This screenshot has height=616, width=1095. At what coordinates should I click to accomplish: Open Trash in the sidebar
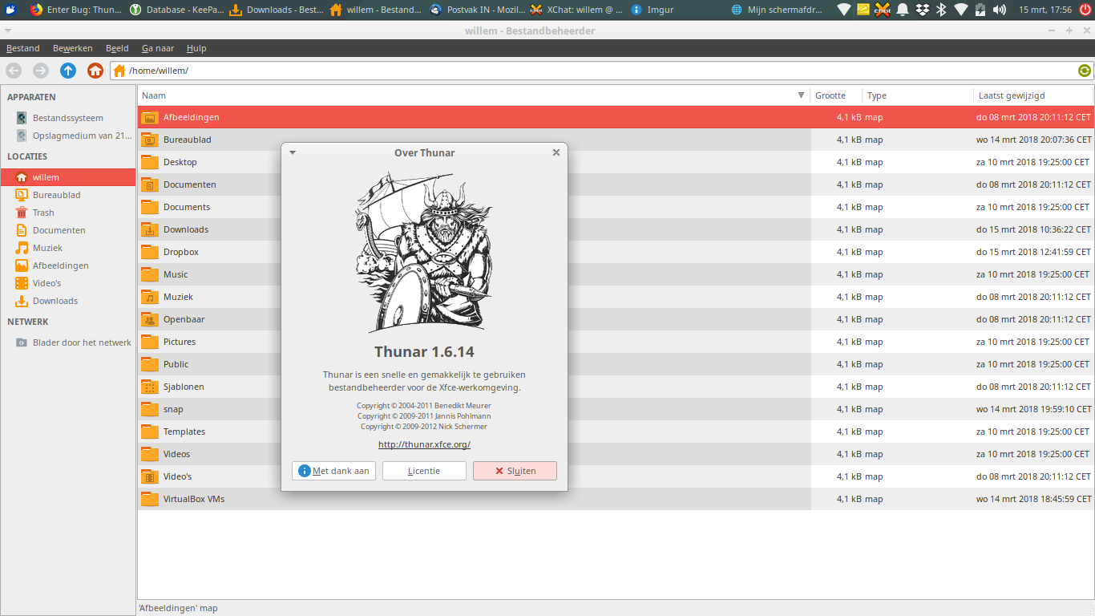pyautogui.click(x=43, y=213)
